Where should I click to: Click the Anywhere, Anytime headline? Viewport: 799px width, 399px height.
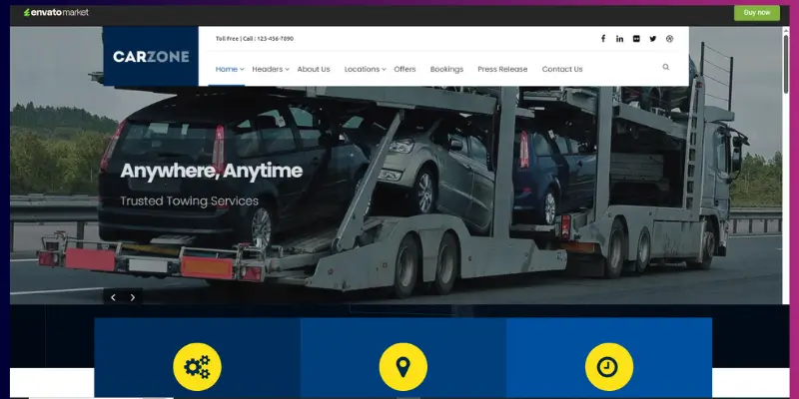point(212,172)
